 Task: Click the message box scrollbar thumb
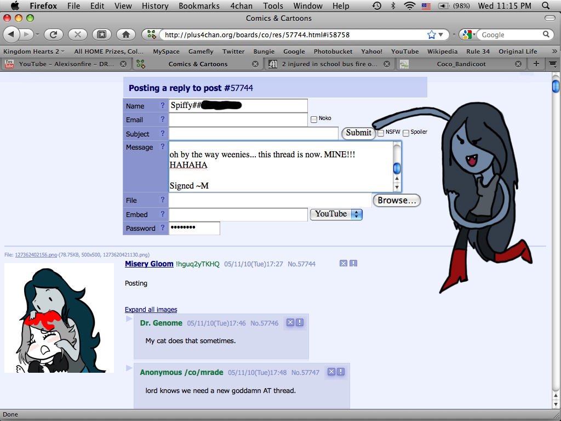(x=397, y=168)
